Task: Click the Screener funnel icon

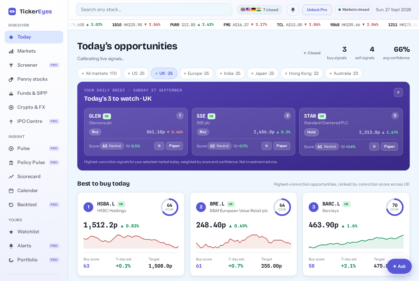Action: click(x=11, y=65)
